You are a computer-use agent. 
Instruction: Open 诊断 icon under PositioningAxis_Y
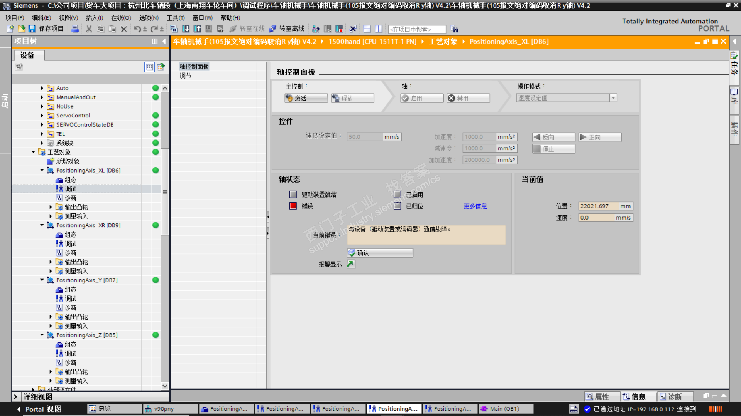pyautogui.click(x=59, y=308)
